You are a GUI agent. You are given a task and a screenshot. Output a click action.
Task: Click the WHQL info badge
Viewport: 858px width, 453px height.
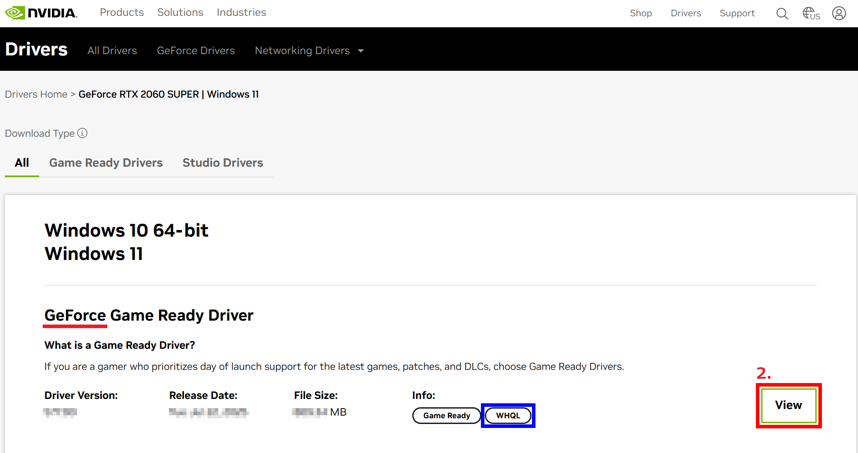[508, 416]
